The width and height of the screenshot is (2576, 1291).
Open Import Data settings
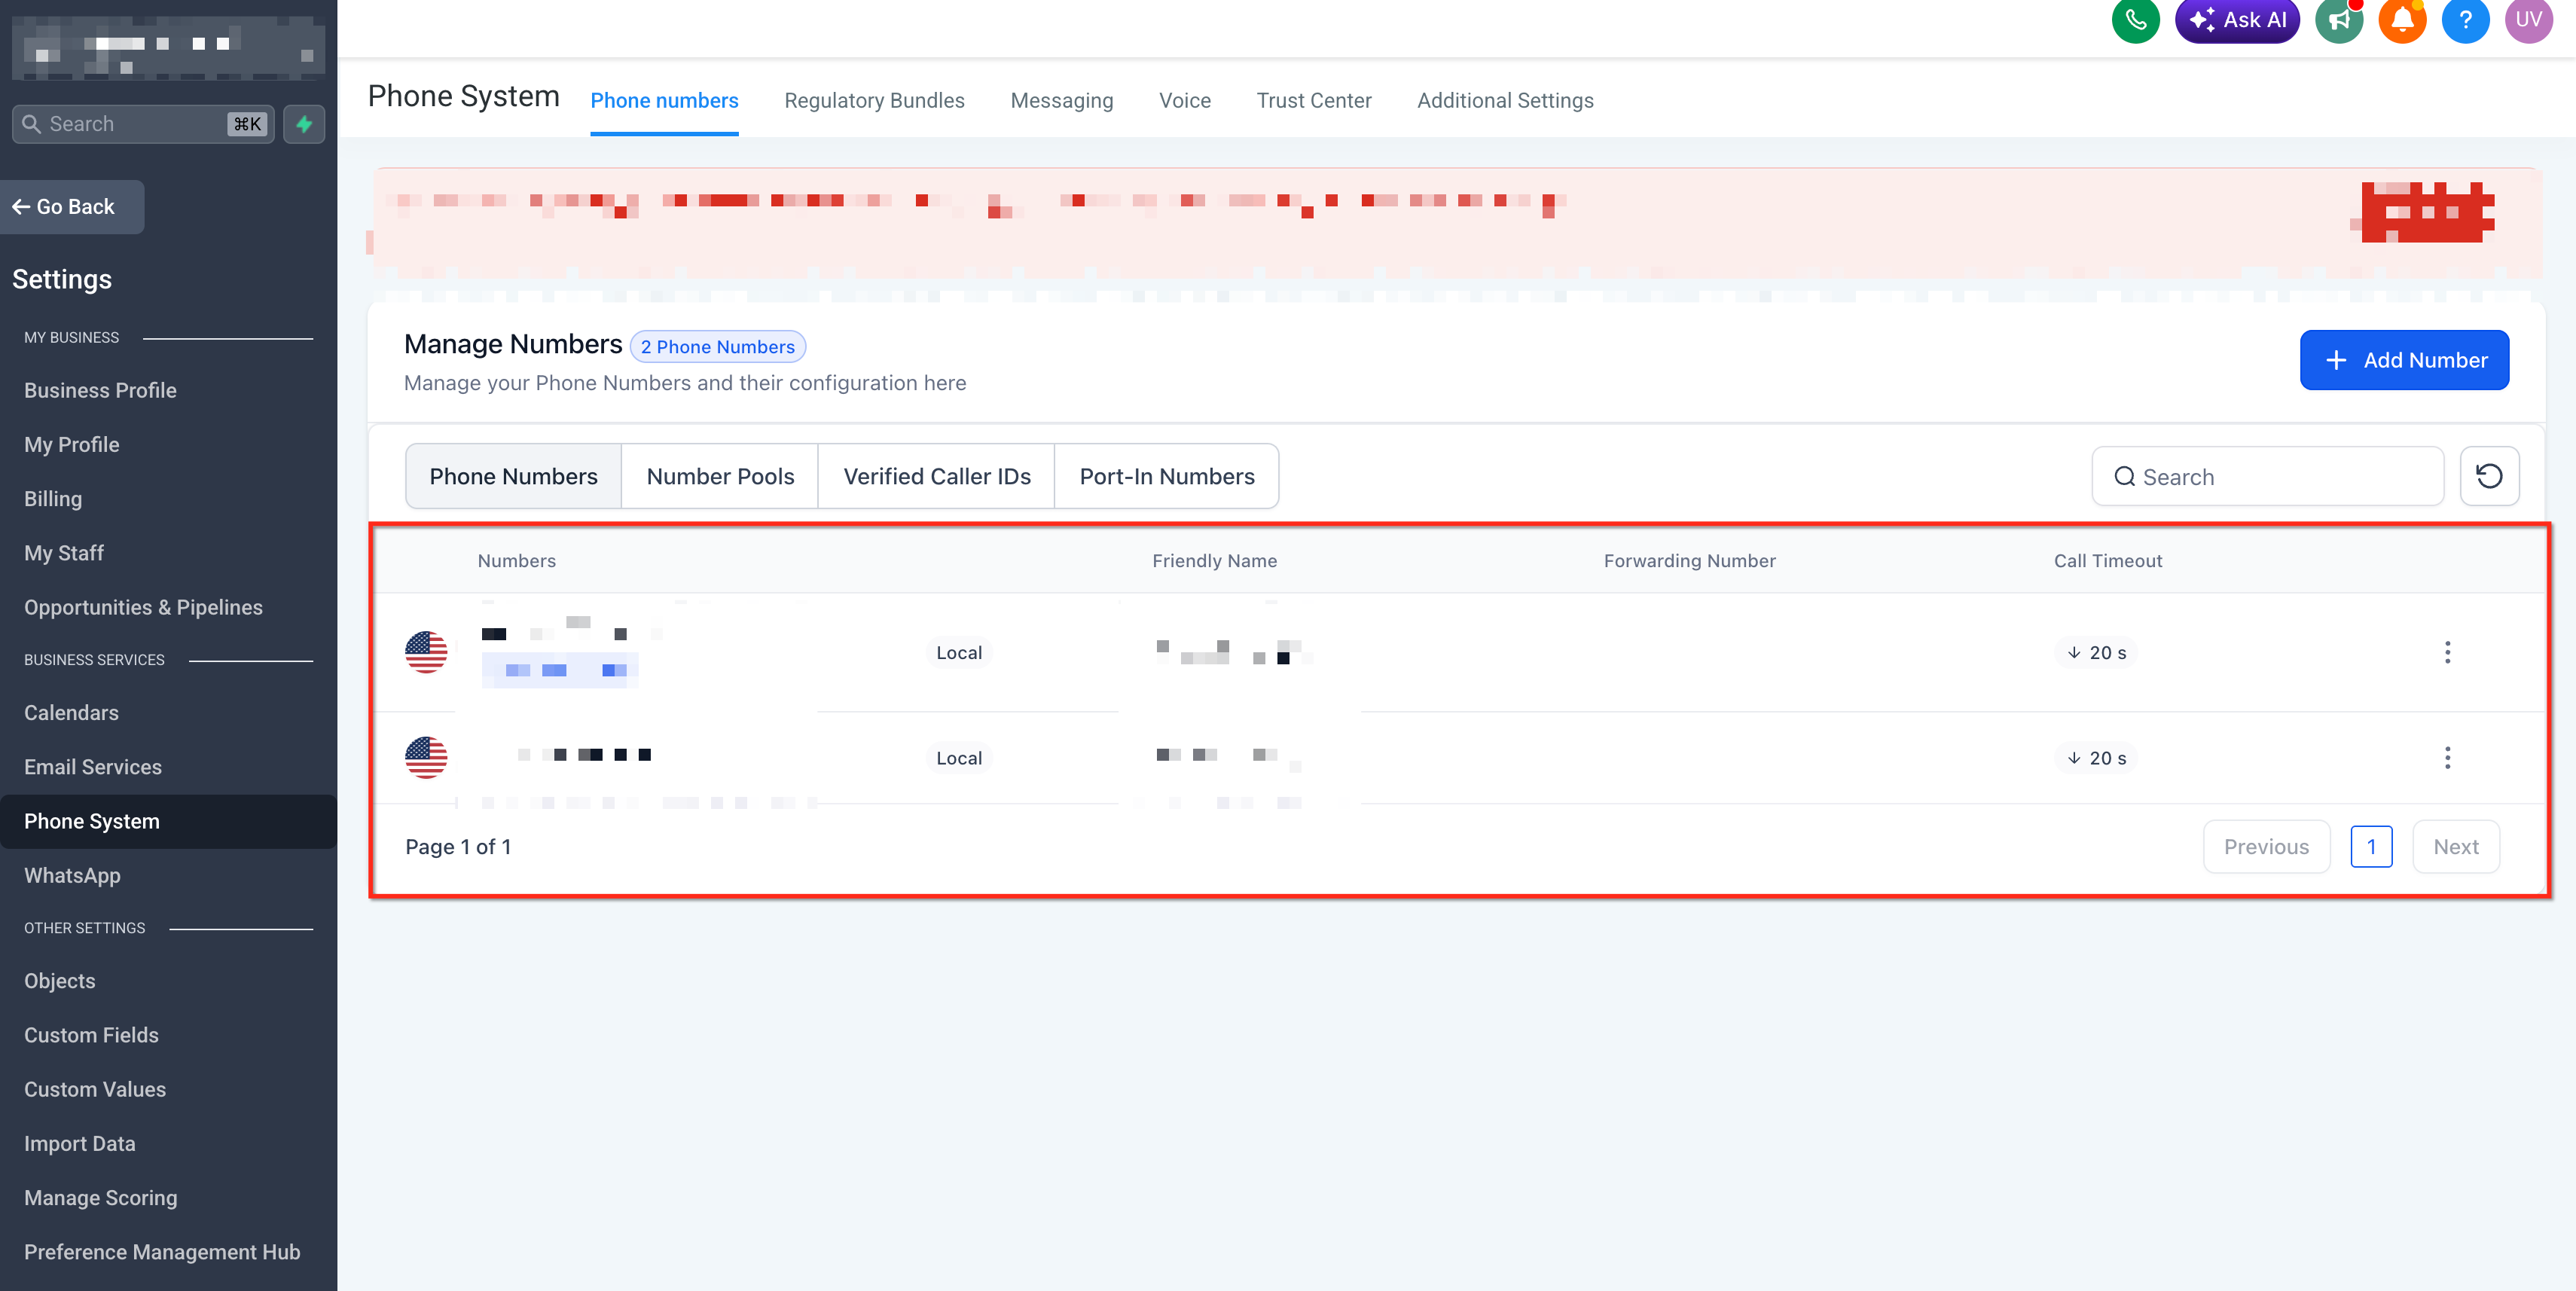(x=80, y=1144)
